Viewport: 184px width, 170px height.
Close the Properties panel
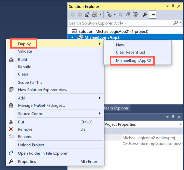click(x=179, y=117)
